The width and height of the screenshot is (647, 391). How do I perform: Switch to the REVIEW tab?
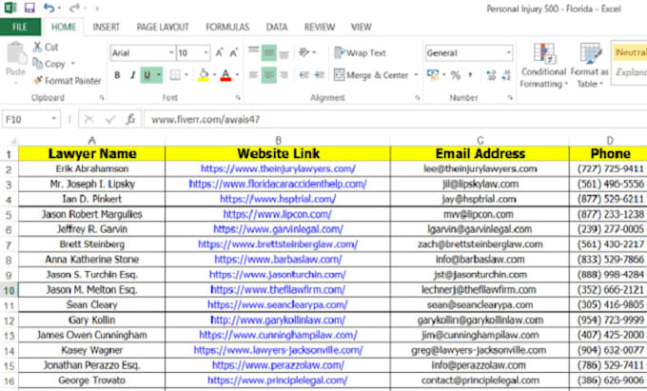click(320, 28)
